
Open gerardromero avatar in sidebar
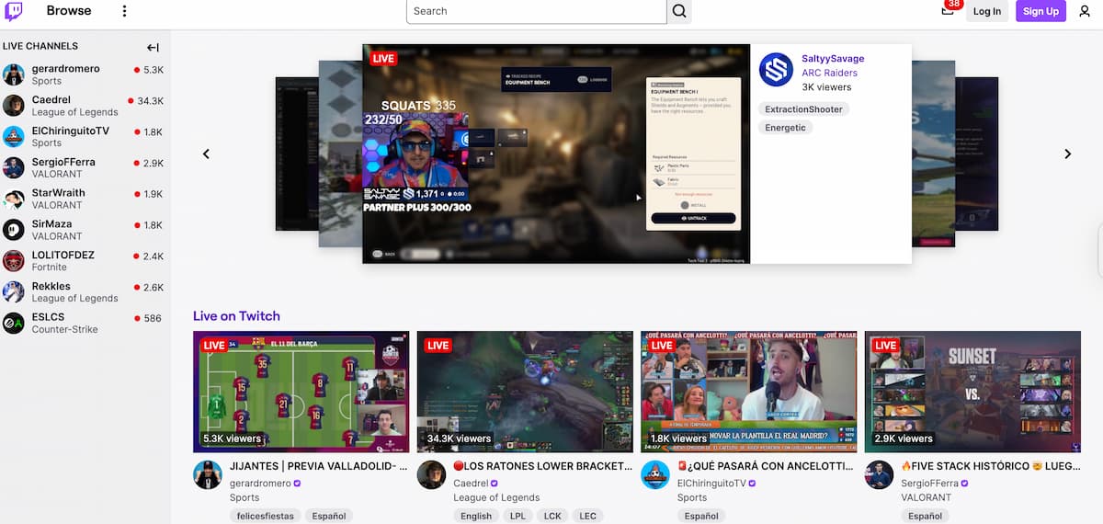(x=14, y=74)
